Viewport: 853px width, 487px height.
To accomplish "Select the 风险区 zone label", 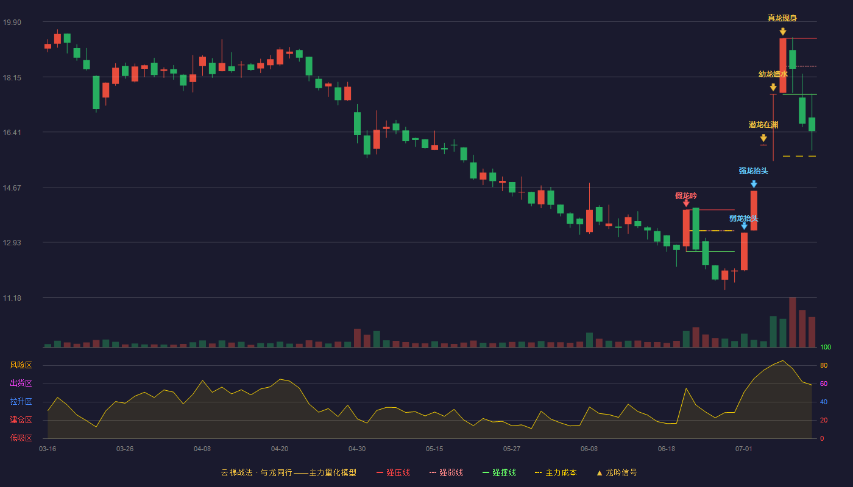I will tap(21, 365).
